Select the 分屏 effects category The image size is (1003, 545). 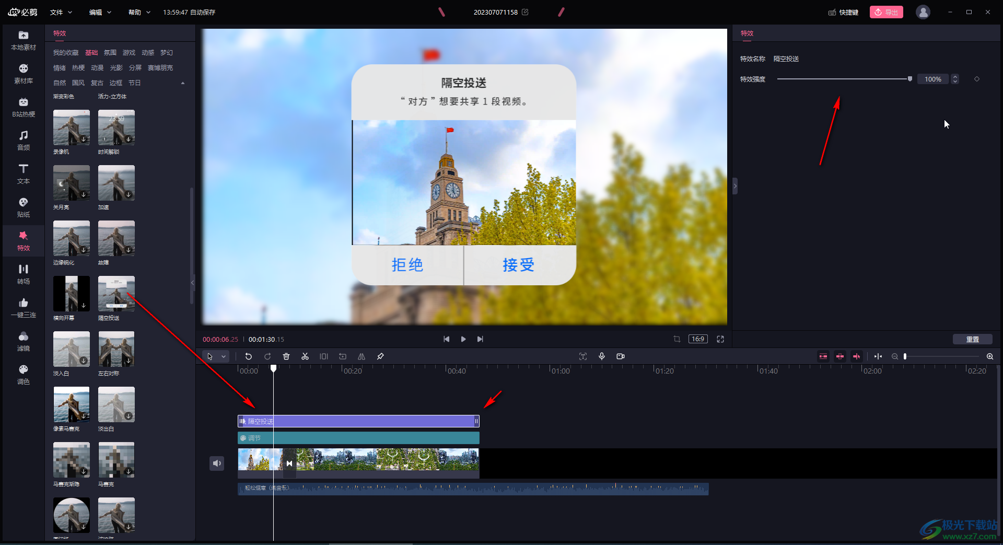(x=135, y=68)
